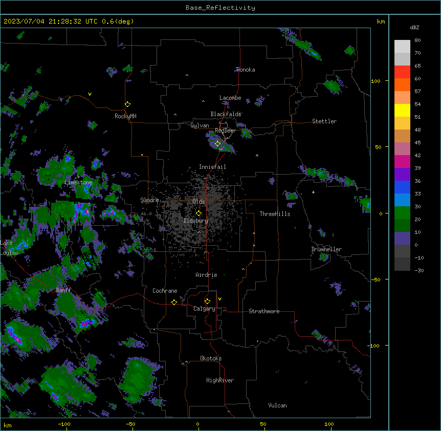Click the HighRiver town label

[x=220, y=380]
